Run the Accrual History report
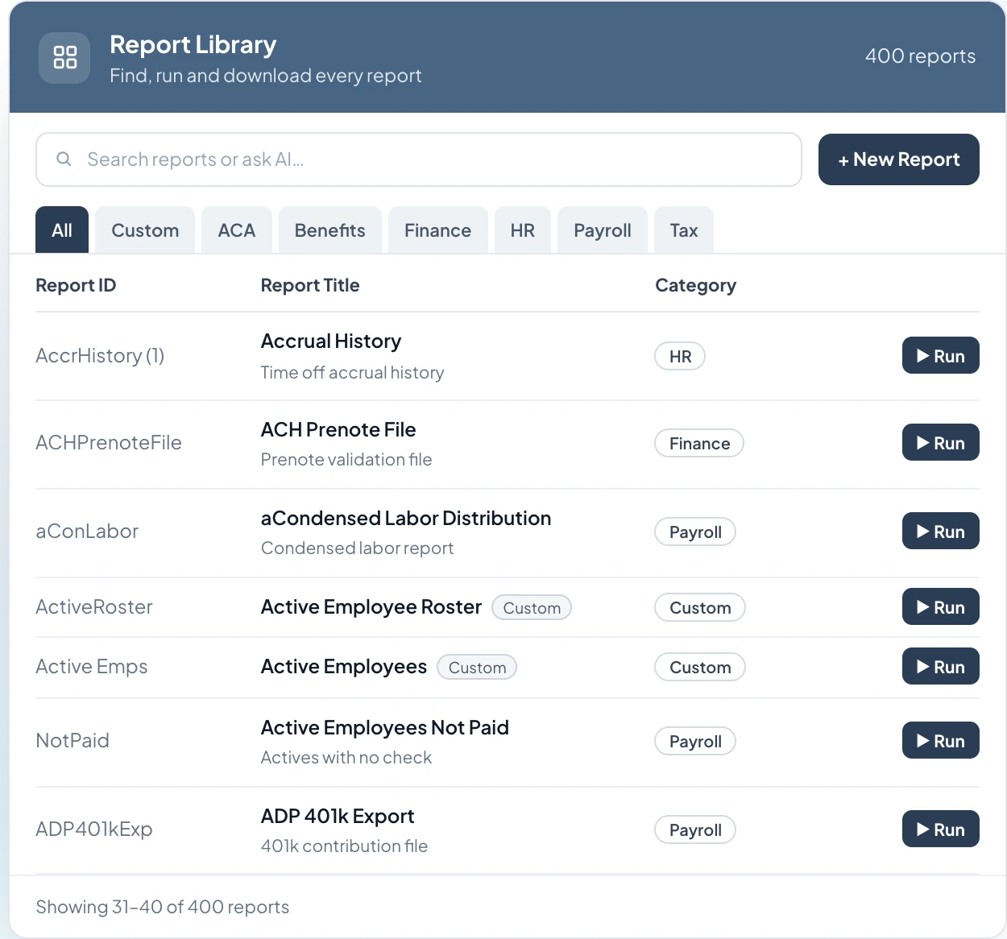The image size is (1007, 939). coord(941,355)
